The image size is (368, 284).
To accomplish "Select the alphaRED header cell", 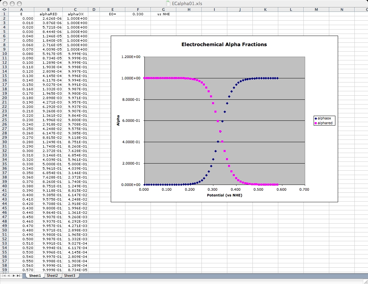I will (48, 14).
